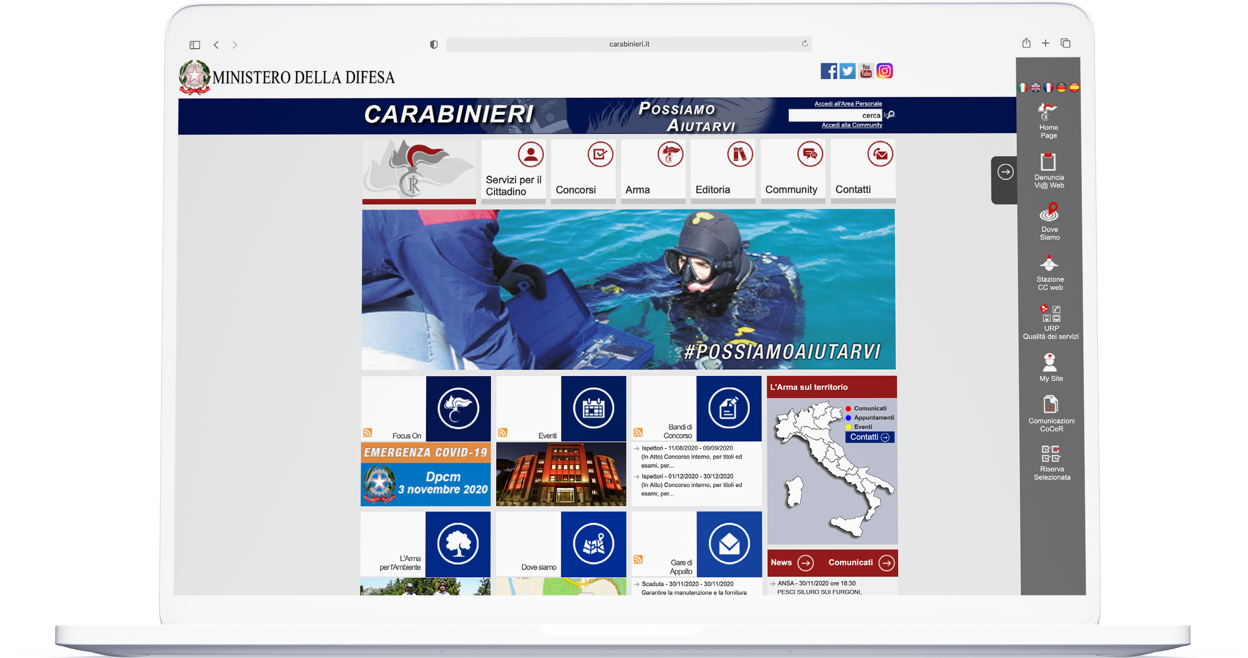Click the Bandi di Concorso RSS feed icon
This screenshot has width=1248, height=658.
pyautogui.click(x=638, y=432)
